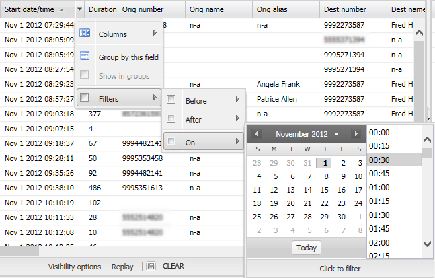This screenshot has width=435, height=278.
Task: Click the time list scroll-down arrow
Action: 427,244
